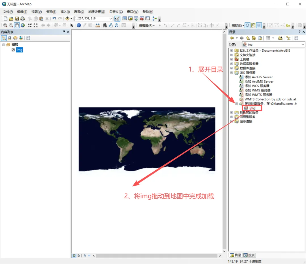
Task: Click Connect To Folder icon in Catalog
Action: coord(280,38)
